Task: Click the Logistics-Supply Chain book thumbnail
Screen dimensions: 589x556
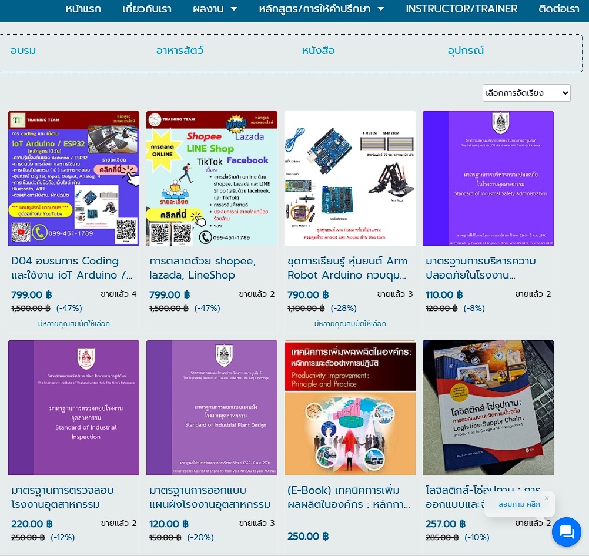Action: click(488, 407)
